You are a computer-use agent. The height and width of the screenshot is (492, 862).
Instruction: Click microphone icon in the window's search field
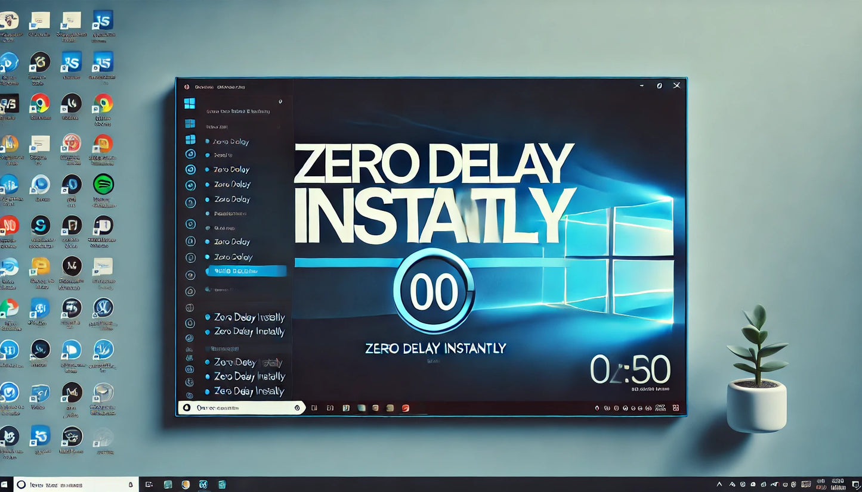(297, 408)
